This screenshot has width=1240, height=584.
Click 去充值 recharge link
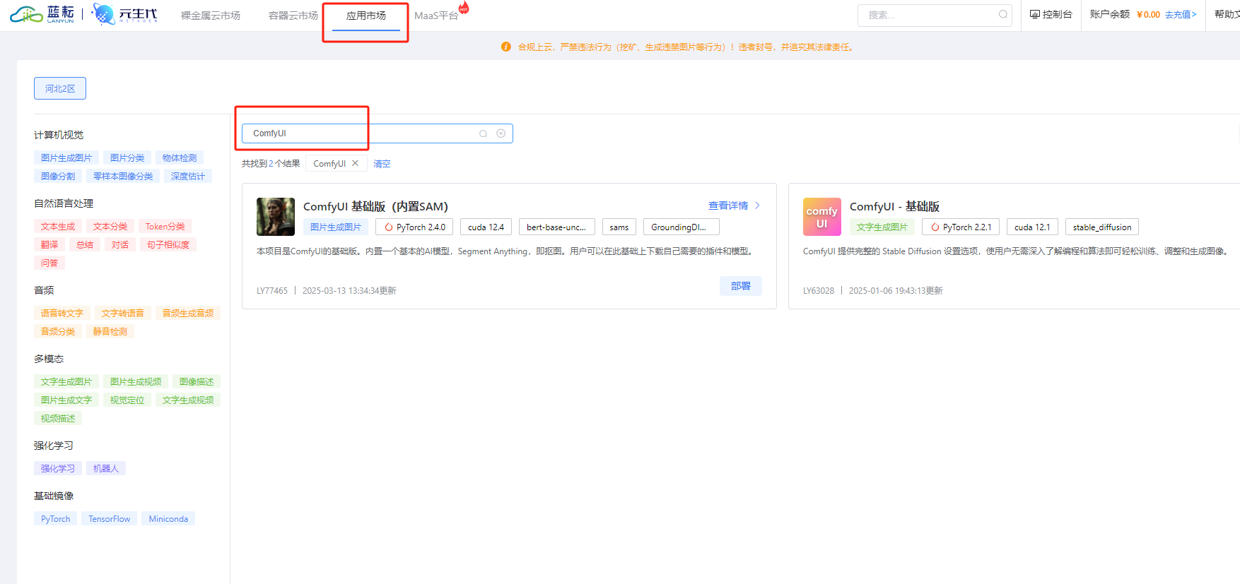1181,14
